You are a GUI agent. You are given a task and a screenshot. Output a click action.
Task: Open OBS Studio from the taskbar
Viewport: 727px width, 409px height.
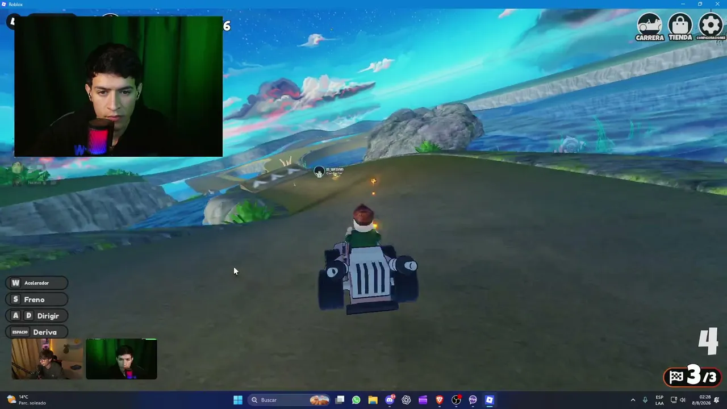(x=456, y=400)
